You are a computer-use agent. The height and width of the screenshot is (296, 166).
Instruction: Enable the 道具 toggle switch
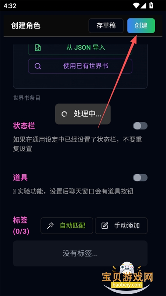tap(140, 178)
